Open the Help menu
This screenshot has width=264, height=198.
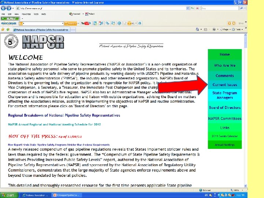[44, 14]
